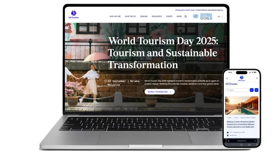Screen dimensions: 275x160
Task: Click into the phone's Search input field
Action: point(237,90)
